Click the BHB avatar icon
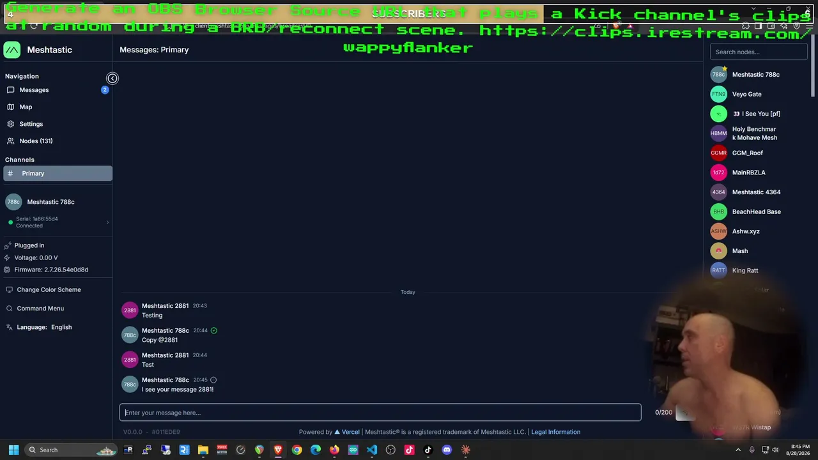The height and width of the screenshot is (460, 818). (x=719, y=212)
